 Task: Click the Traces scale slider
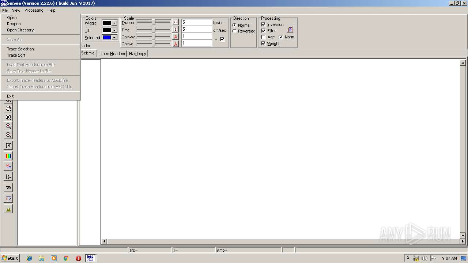click(154, 22)
